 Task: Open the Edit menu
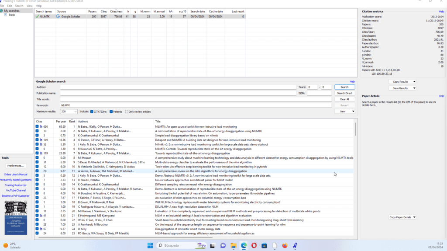(10, 6)
